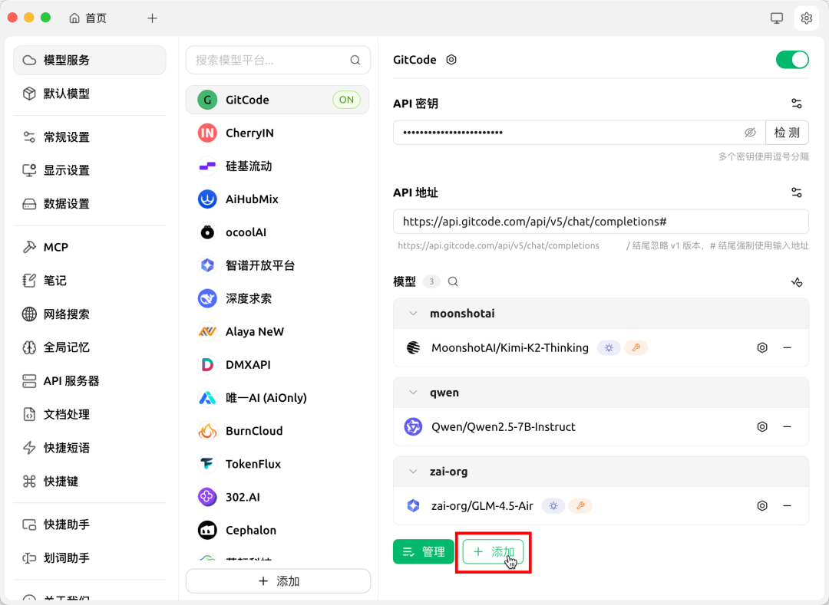The image size is (829, 605).
Task: Select Cephalon provider
Action: pos(278,531)
